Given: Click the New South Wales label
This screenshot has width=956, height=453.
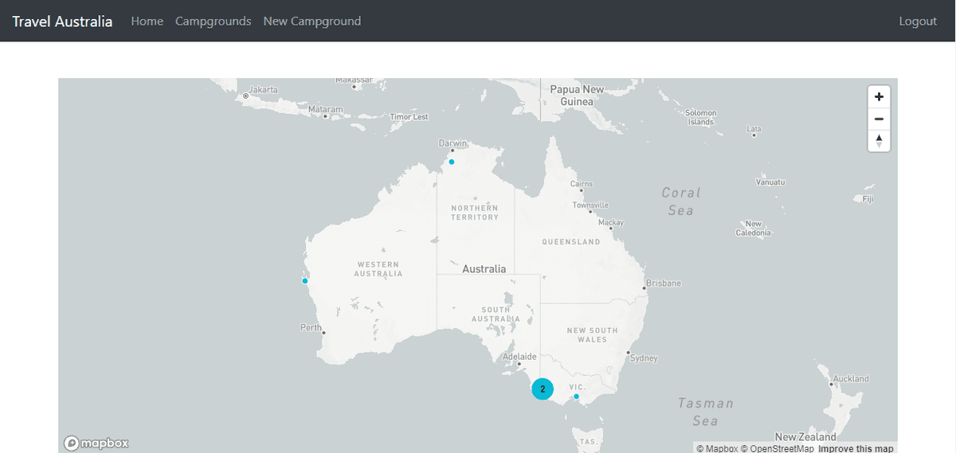Looking at the screenshot, I should click(x=592, y=335).
